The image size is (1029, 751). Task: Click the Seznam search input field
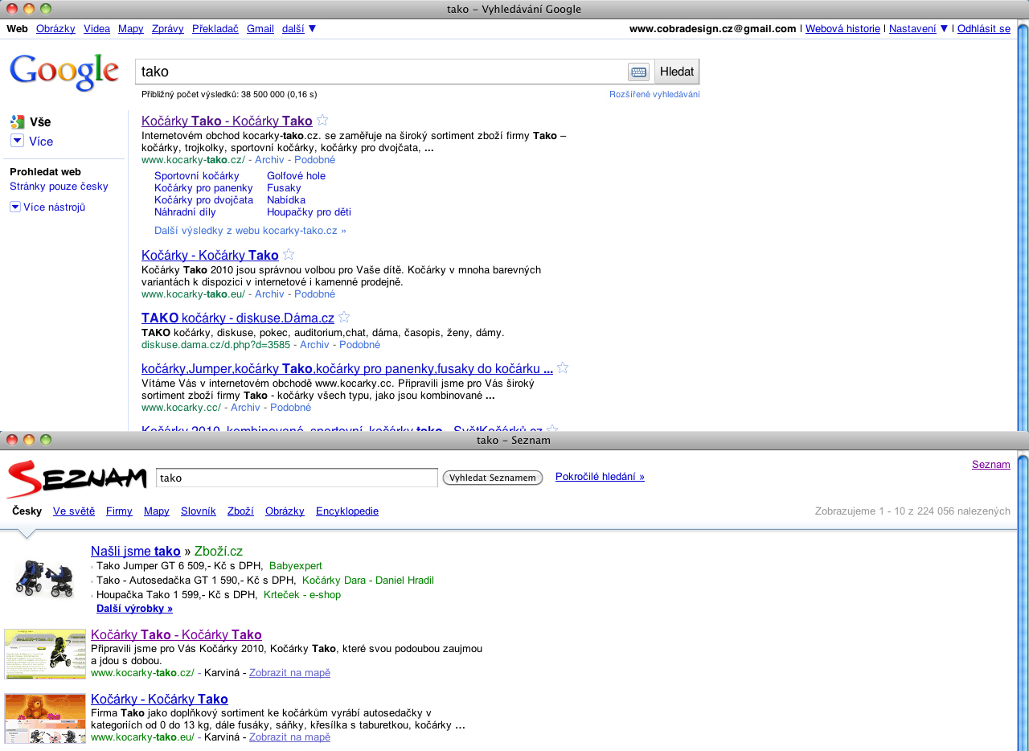[297, 478]
